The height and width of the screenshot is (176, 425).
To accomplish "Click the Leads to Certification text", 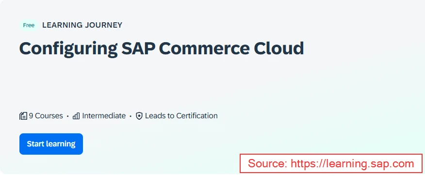I will (181, 116).
